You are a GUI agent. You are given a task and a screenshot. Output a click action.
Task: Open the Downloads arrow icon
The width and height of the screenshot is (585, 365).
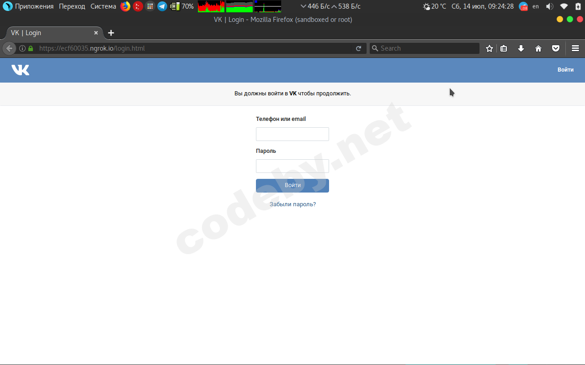[x=521, y=48]
